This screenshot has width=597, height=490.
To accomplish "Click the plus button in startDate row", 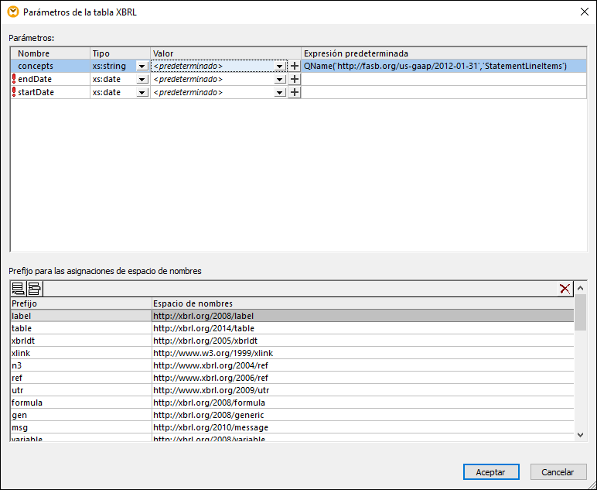I will [294, 93].
